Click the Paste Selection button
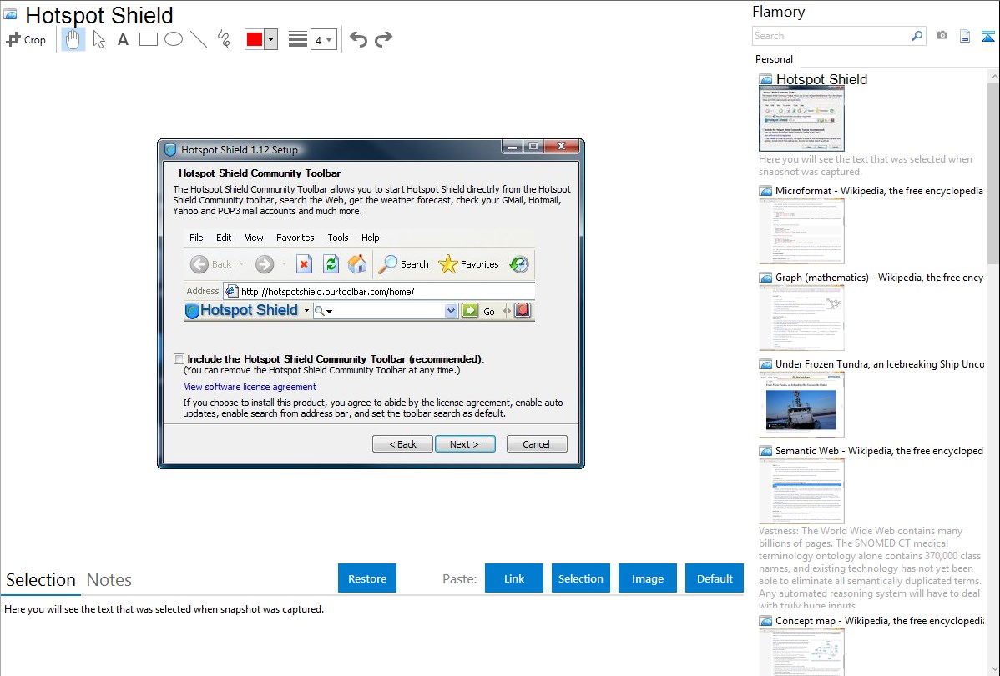The image size is (1000, 676). pos(581,578)
